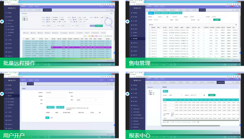Image resolution: width=244 pixels, height=139 pixels.
Task: Check the purple highlighted row's checkbox in the 批量远程操作 table
Action: pyautogui.click(x=23, y=48)
